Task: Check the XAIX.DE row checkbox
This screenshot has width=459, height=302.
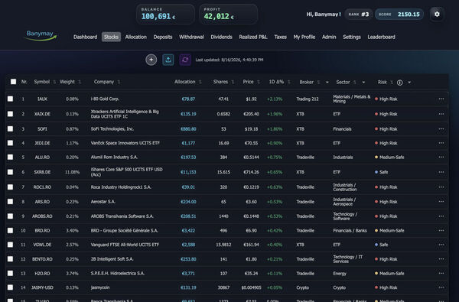Action: (10, 114)
